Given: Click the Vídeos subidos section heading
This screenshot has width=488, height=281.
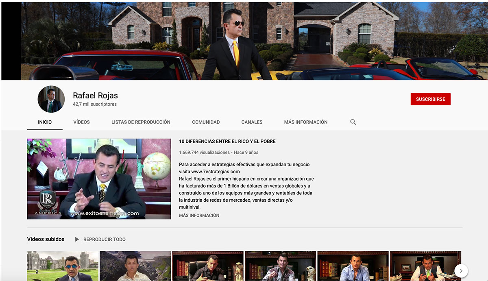Looking at the screenshot, I should pos(46,239).
